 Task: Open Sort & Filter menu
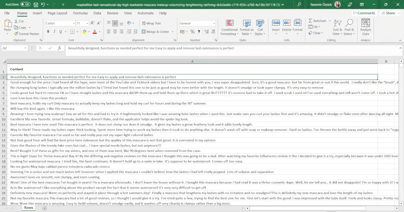337,27
